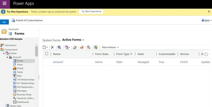Click the Try New Experience button

pos(91,11)
